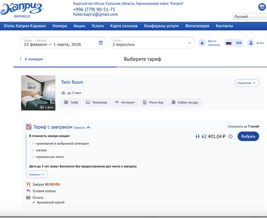
Task: Click the Wi-Fi Internet amenity icon
Action: point(117,102)
